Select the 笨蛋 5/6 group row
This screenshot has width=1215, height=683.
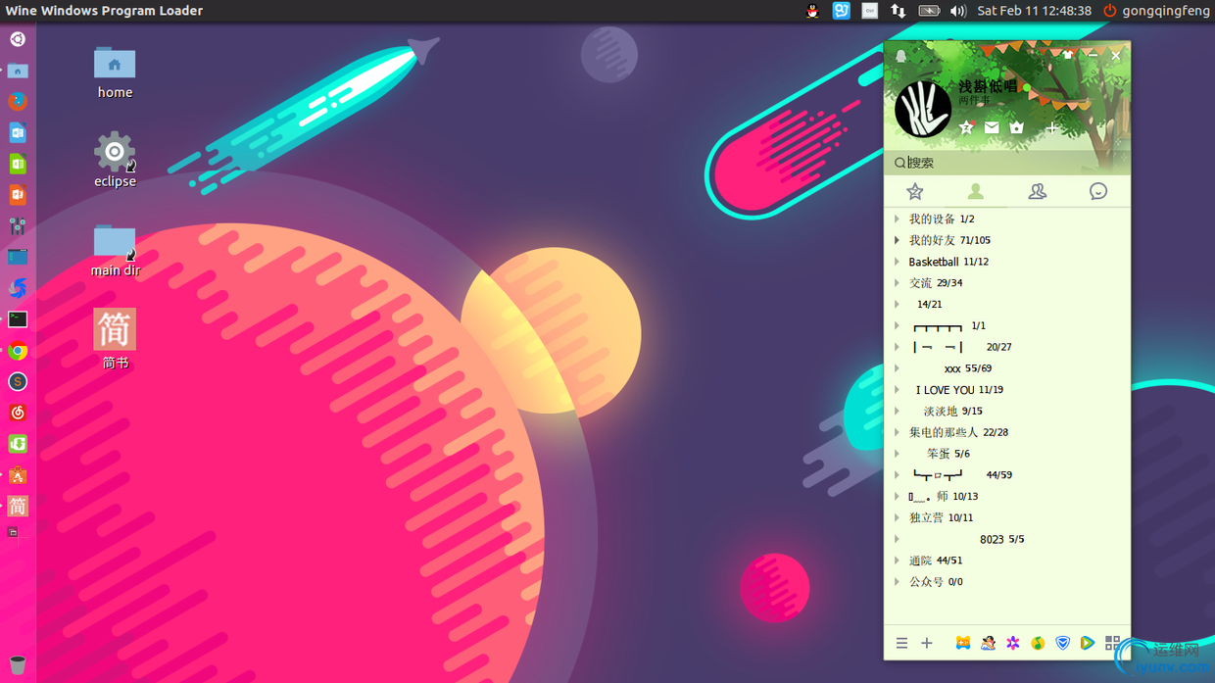tap(1007, 454)
